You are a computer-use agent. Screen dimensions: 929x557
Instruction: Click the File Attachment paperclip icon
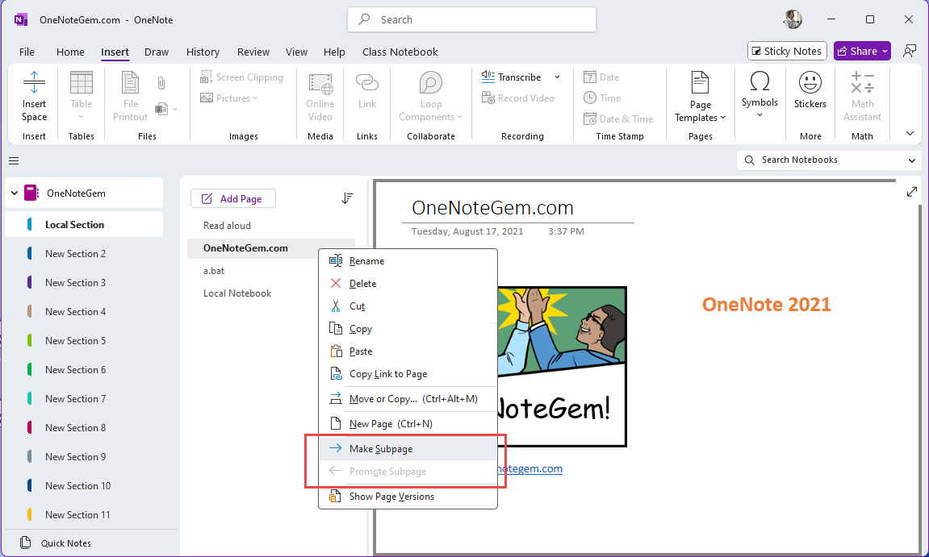coord(161,83)
